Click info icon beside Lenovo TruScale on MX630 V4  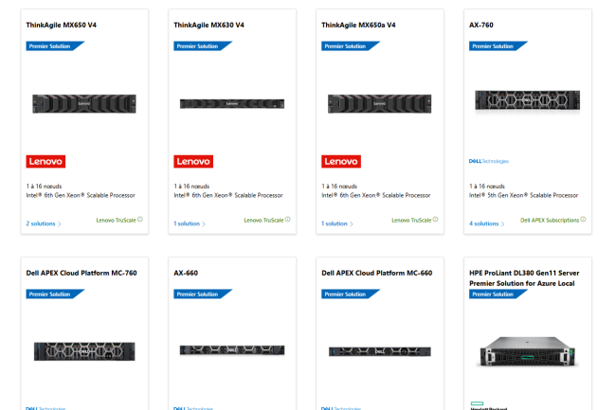[288, 220]
